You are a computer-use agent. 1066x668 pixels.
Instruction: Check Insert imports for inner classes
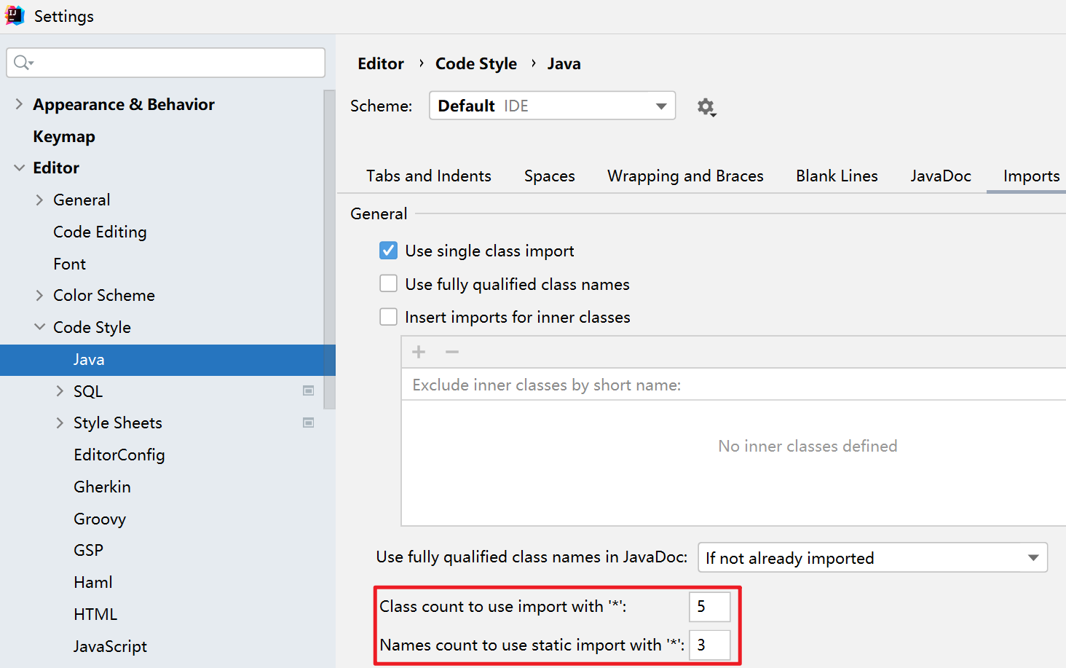click(x=389, y=317)
